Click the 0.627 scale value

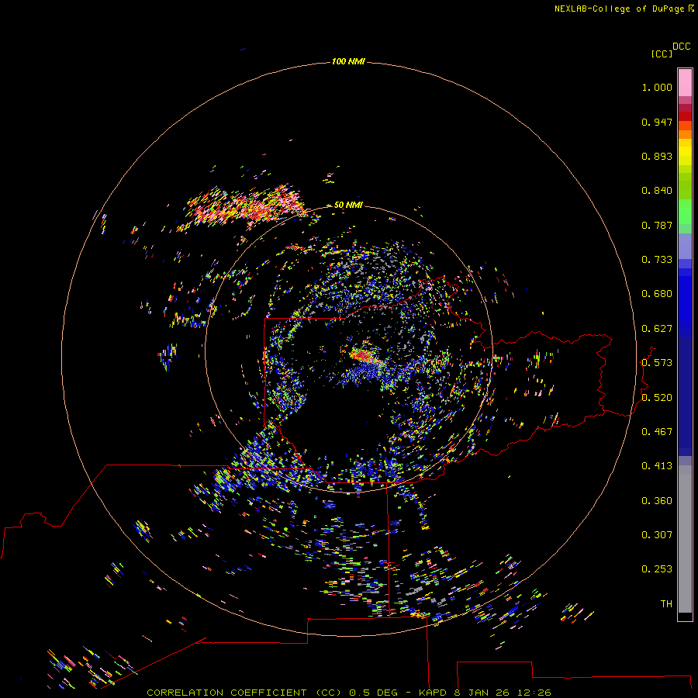point(657,329)
